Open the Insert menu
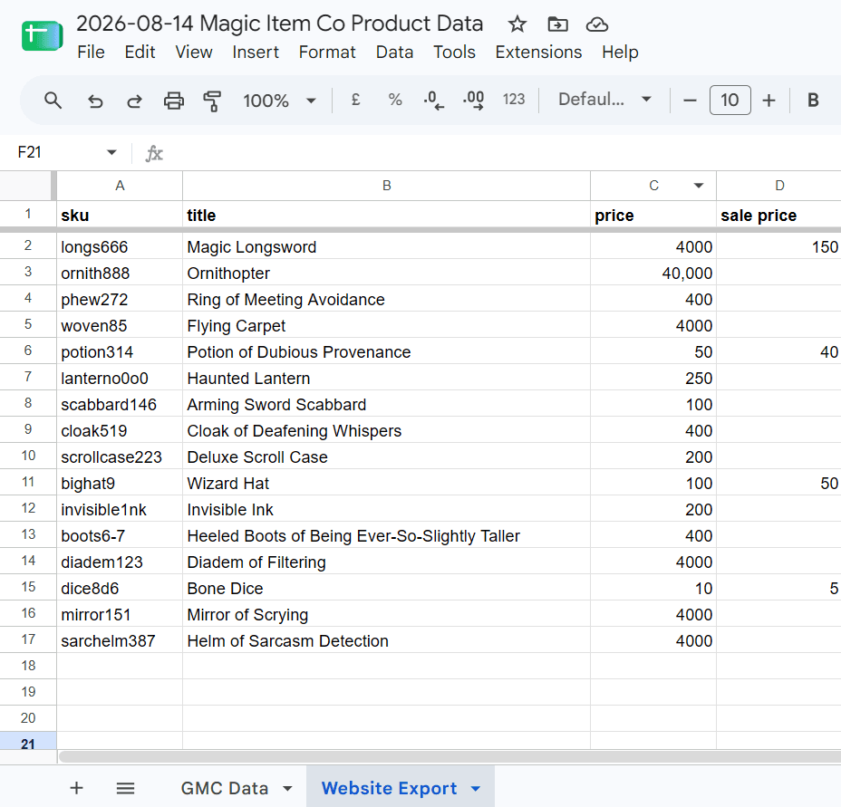This screenshot has height=807, width=841. 256,52
